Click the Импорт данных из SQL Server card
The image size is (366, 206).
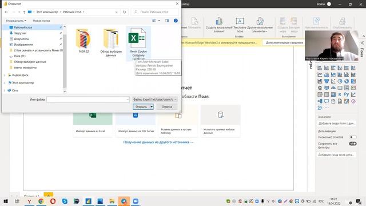[x=136, y=125]
